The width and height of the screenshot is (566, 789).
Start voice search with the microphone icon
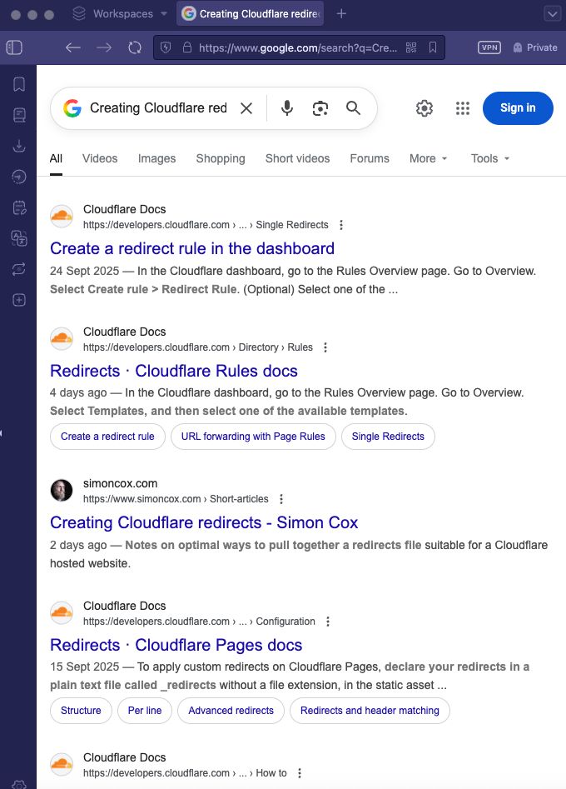click(x=286, y=107)
